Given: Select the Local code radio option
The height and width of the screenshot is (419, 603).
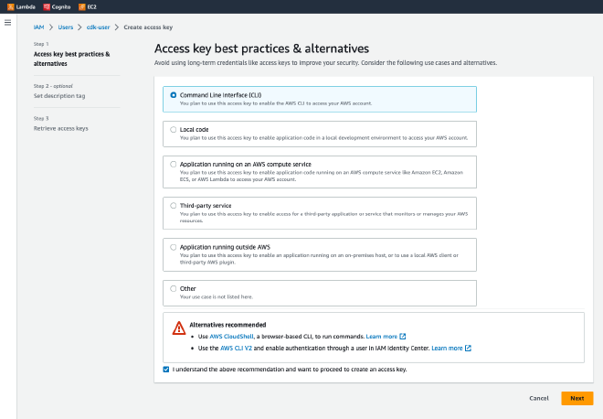Looking at the screenshot, I should coord(174,130).
